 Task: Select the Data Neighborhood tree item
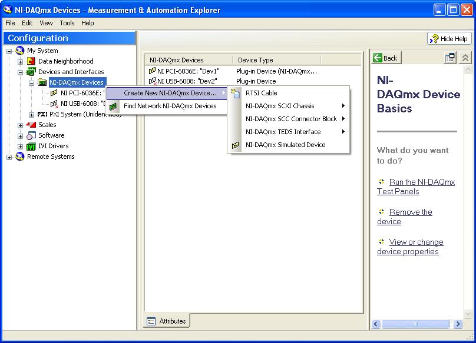click(65, 61)
